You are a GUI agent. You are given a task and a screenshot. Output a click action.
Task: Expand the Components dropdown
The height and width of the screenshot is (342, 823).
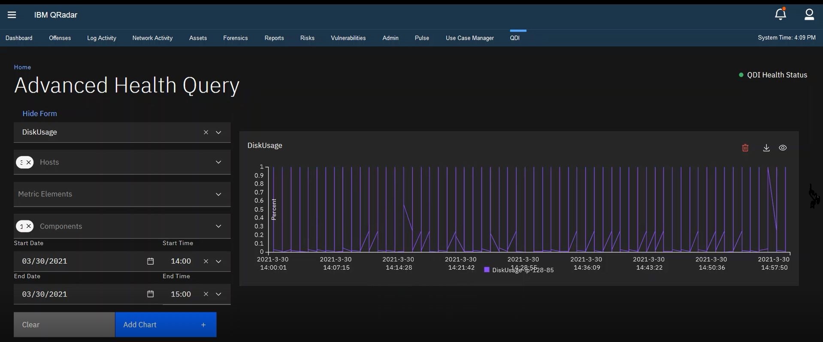coord(219,226)
